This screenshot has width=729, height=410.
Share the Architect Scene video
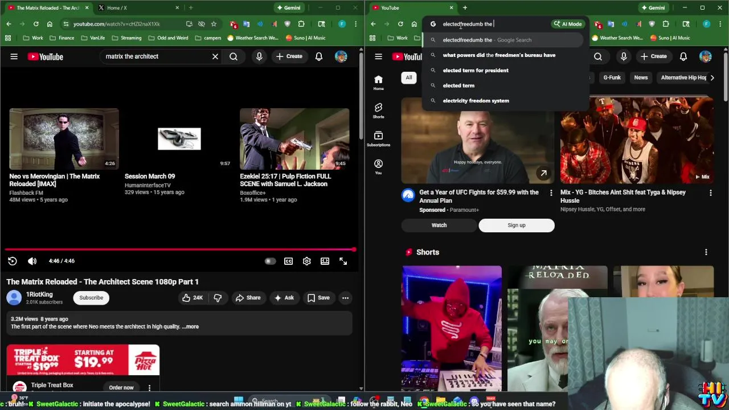pyautogui.click(x=248, y=298)
